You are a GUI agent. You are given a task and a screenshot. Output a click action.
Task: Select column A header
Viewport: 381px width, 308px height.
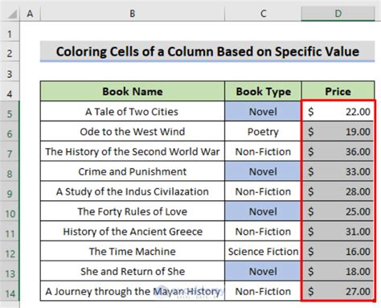coord(30,14)
